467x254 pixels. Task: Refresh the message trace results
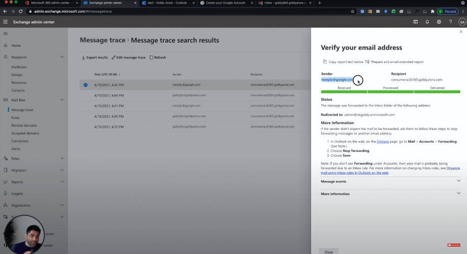tap(157, 58)
